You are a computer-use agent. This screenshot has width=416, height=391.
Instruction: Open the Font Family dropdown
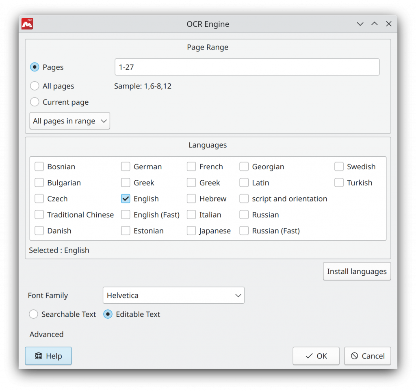point(173,295)
